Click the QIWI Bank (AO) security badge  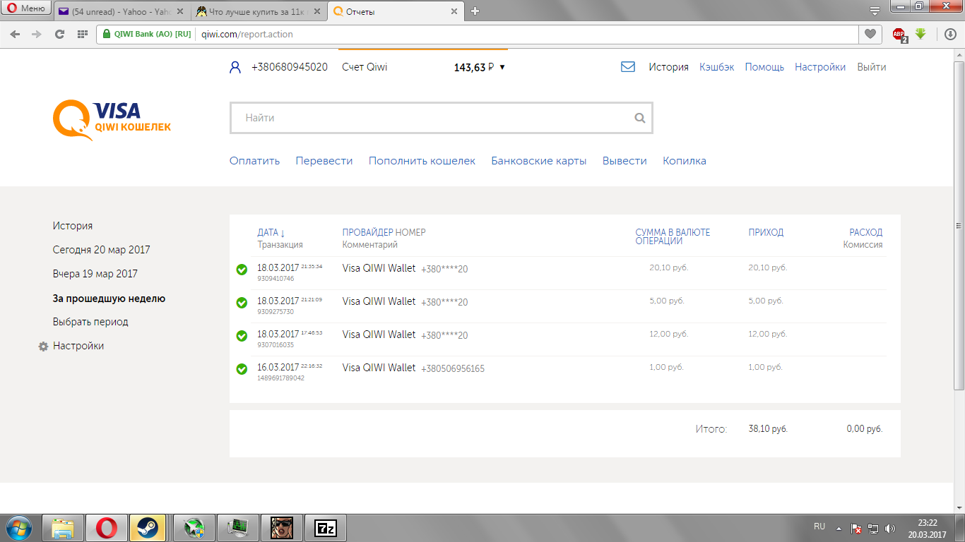point(146,34)
